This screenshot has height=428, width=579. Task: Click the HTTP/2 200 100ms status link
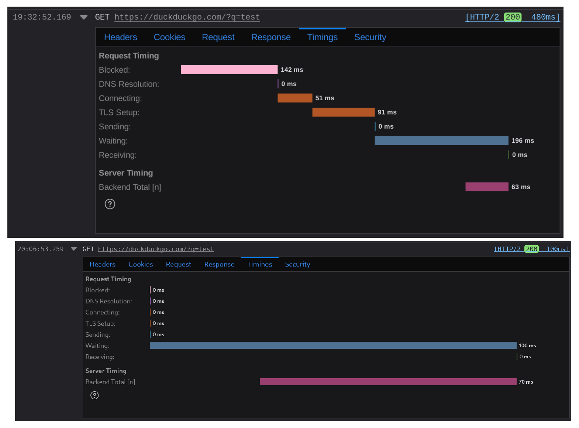(x=531, y=249)
